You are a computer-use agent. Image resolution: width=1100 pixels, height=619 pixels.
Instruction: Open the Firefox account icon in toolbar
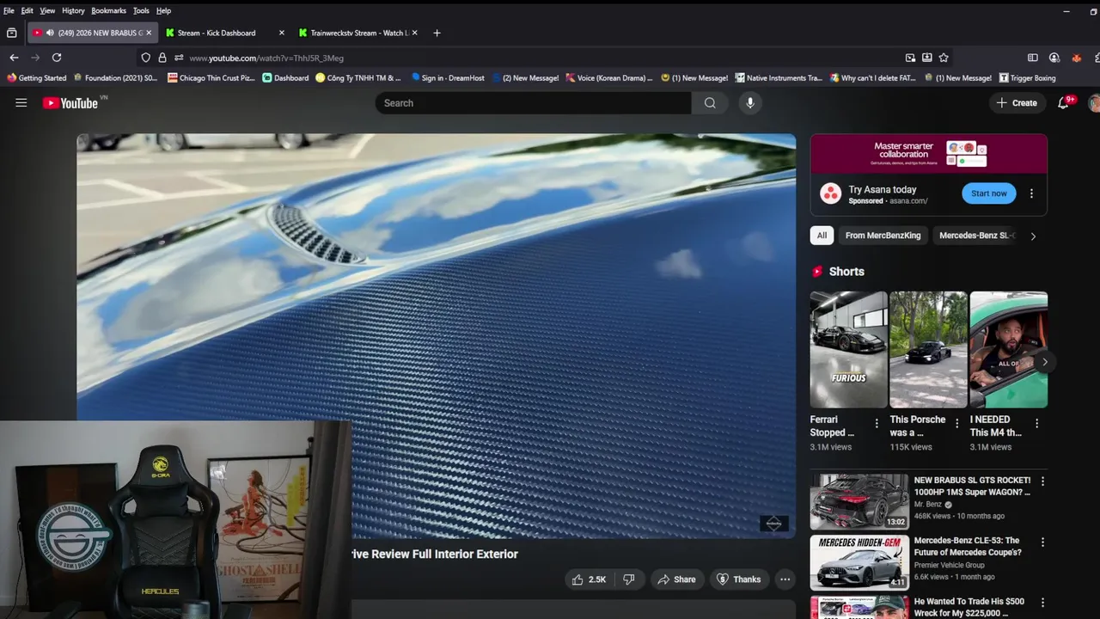point(1054,58)
